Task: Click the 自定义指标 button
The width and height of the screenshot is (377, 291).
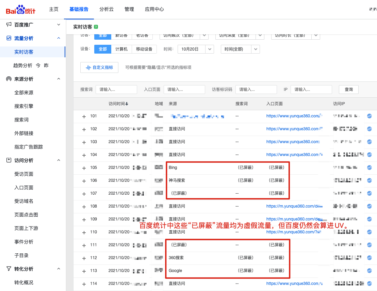Action: [x=99, y=67]
